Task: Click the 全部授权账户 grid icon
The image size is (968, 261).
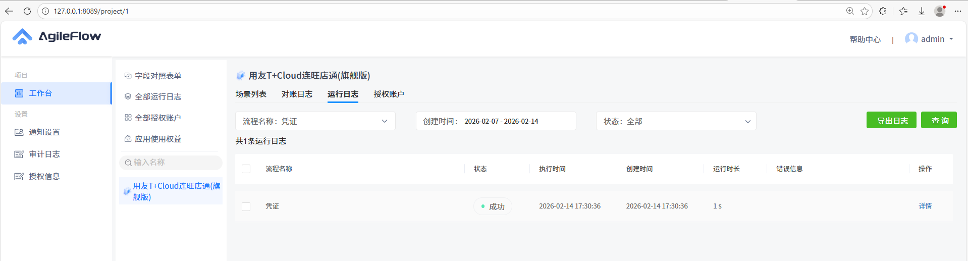Action: [128, 118]
